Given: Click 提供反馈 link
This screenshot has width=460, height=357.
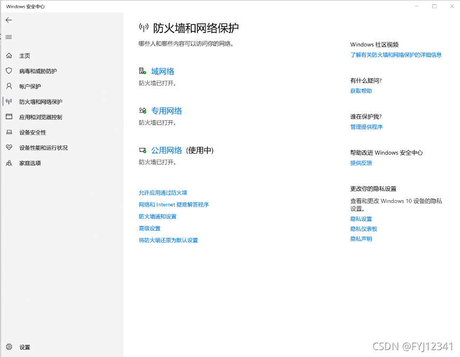Looking at the screenshot, I should (x=361, y=163).
